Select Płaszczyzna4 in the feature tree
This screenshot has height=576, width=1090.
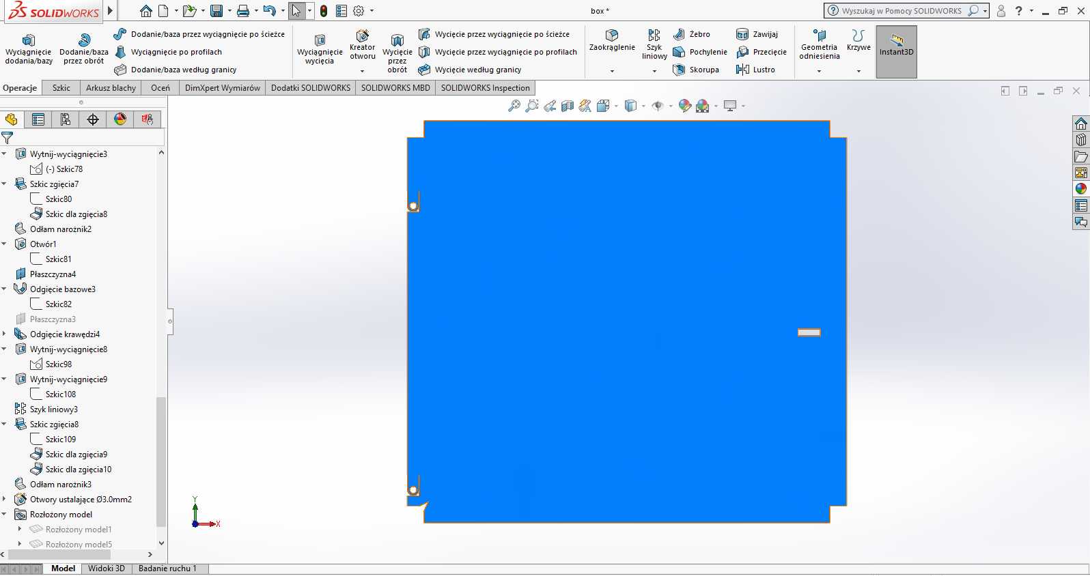(46, 274)
